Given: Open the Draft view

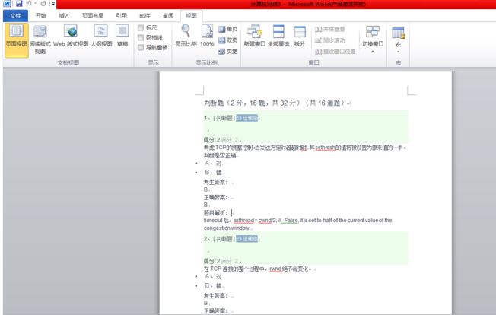Looking at the screenshot, I should pos(122,36).
